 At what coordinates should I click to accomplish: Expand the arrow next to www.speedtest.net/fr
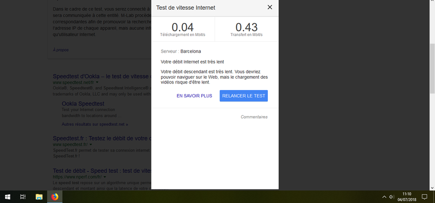[x=98, y=83]
